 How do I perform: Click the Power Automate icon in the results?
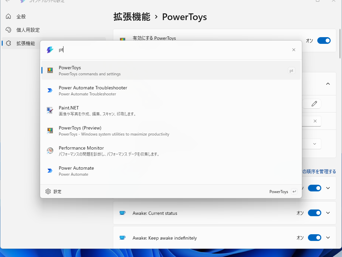click(50, 171)
